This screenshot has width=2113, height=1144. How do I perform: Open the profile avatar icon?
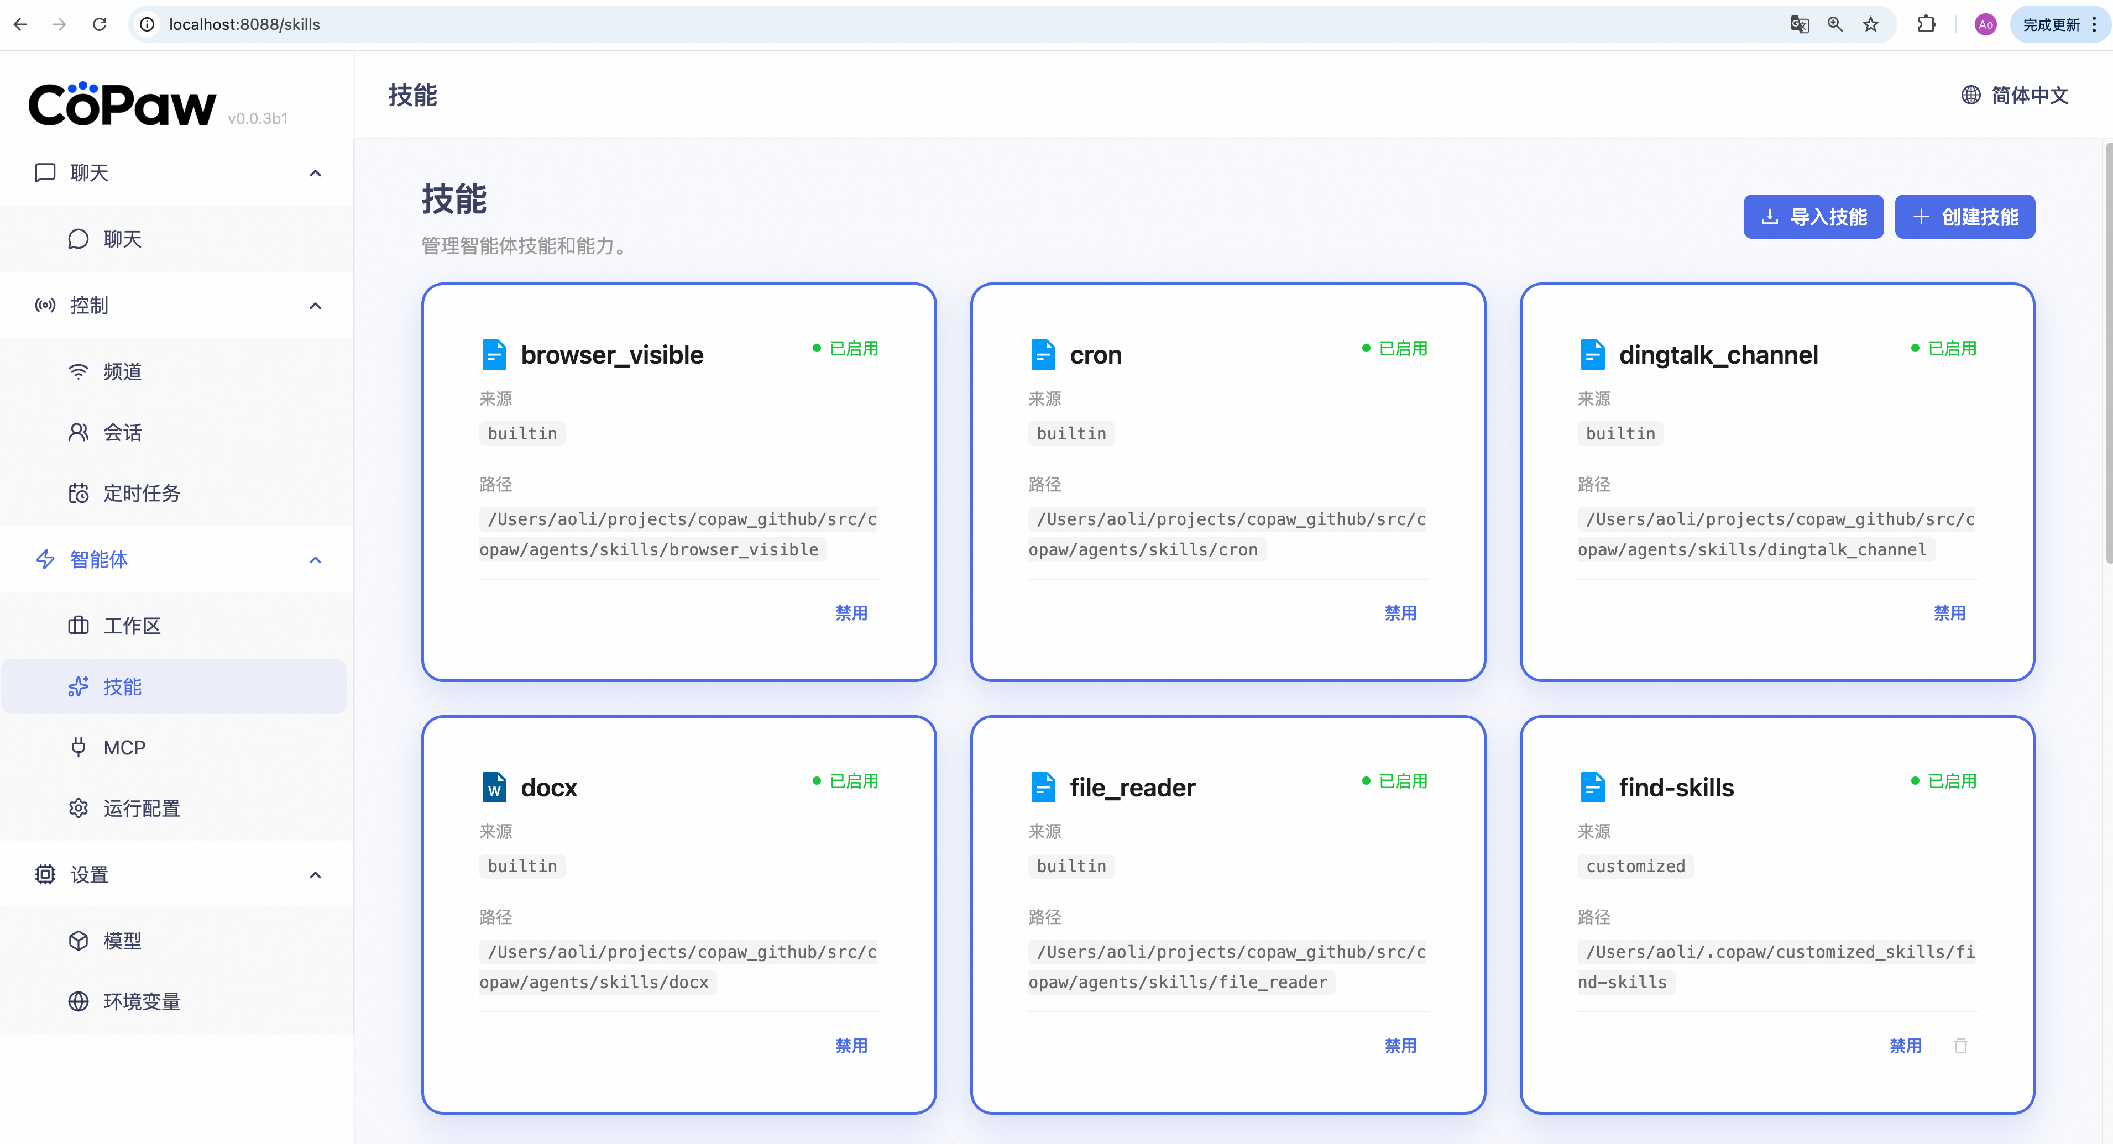[1986, 25]
